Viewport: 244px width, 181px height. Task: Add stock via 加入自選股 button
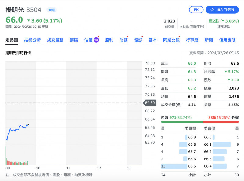pyautogui.click(x=222, y=10)
